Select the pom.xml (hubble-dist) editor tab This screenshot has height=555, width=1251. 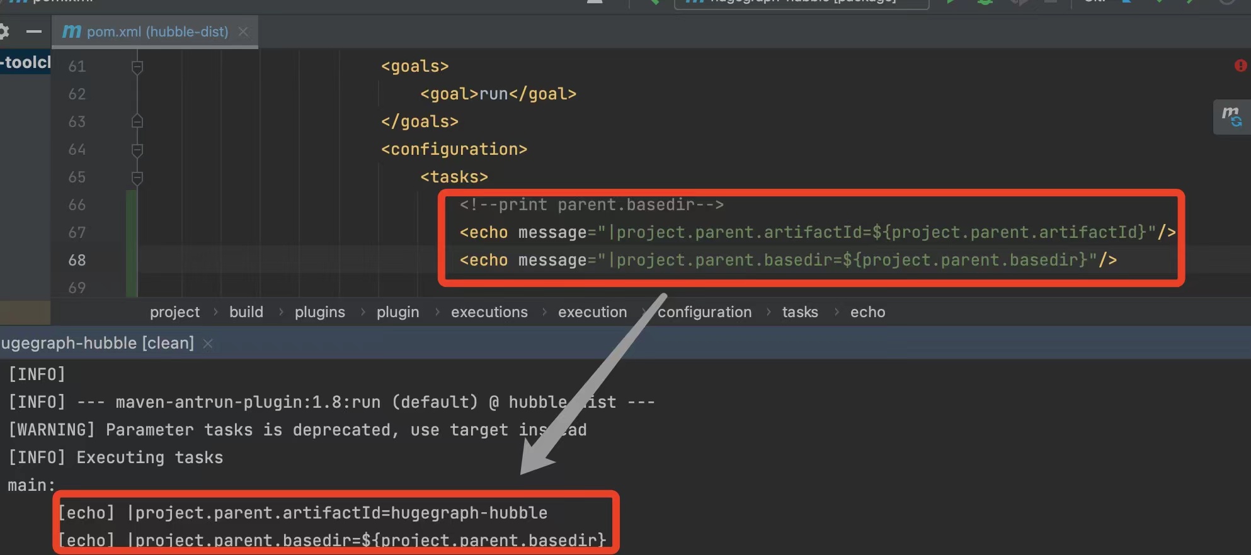click(x=155, y=31)
